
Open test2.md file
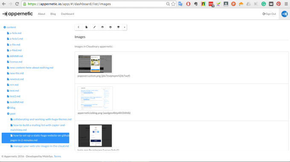pyautogui.click(x=15, y=96)
